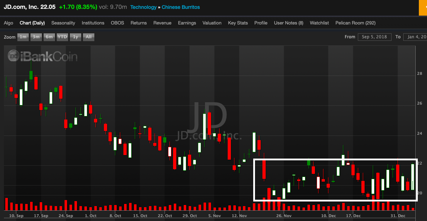
Task: Open the Key Stats tab
Action: [238, 23]
